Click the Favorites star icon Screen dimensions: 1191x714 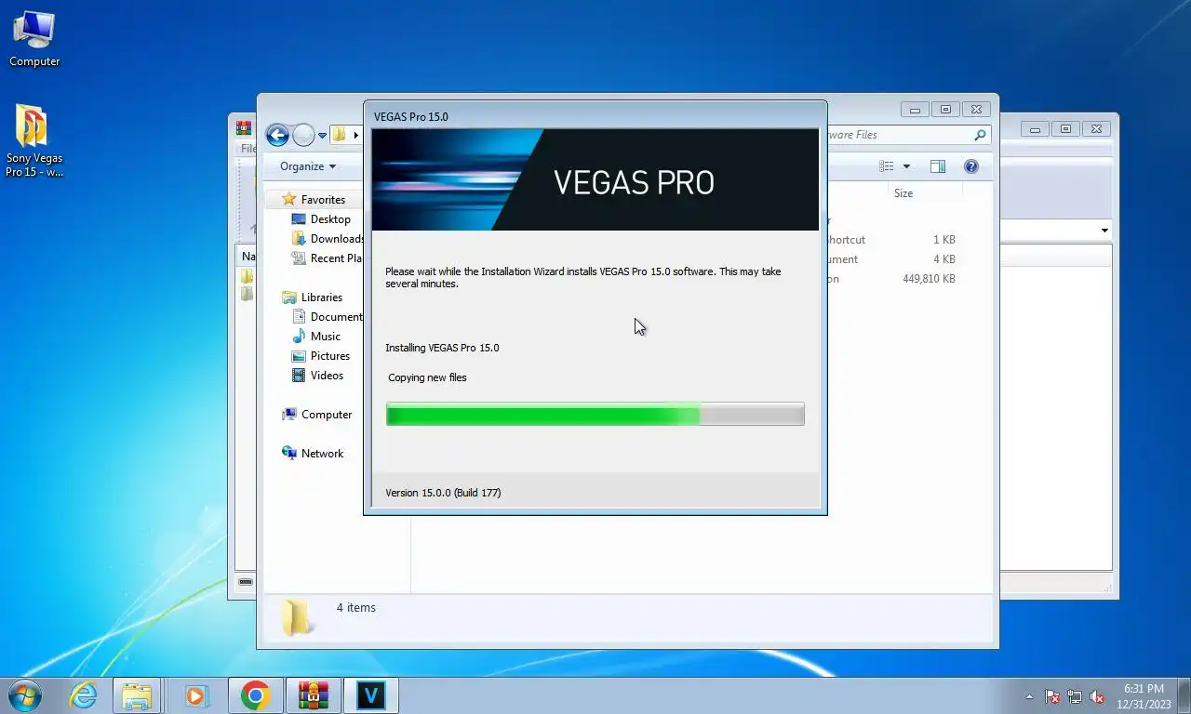(289, 199)
